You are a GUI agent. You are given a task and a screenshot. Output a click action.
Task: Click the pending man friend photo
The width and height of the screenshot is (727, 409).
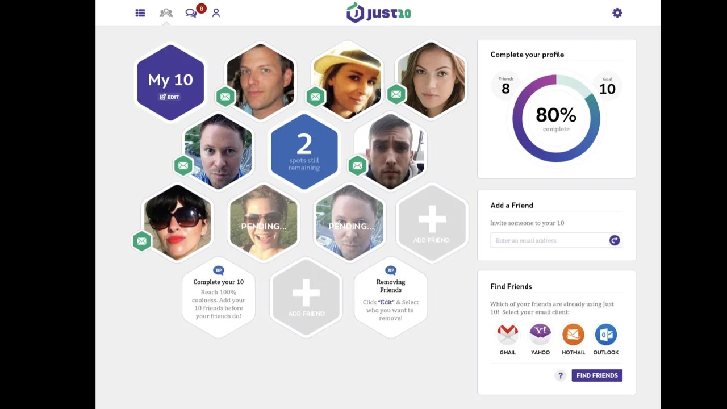(x=349, y=223)
